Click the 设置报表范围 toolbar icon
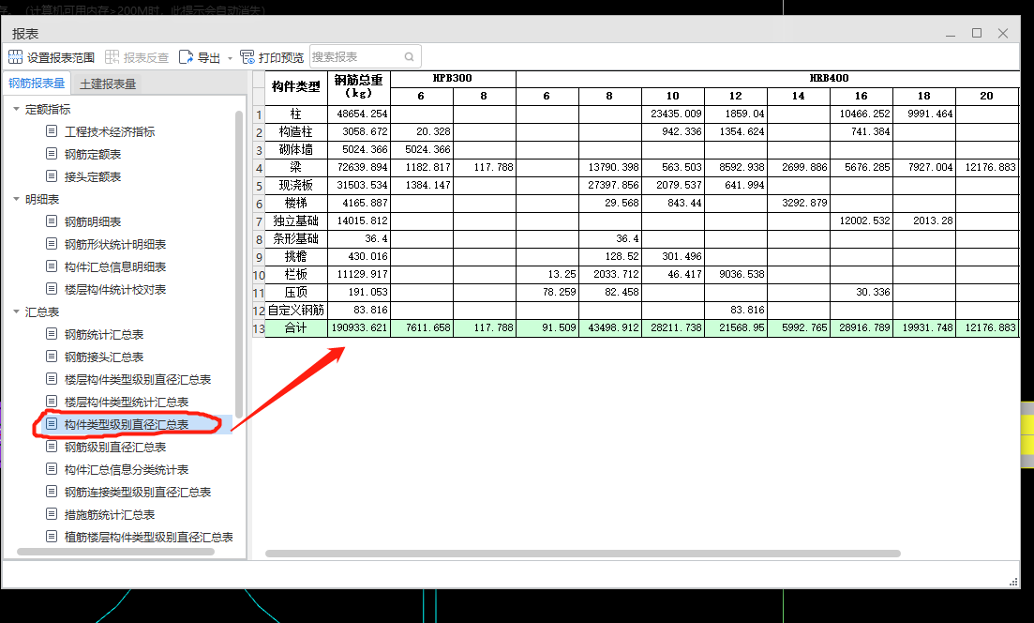The image size is (1034, 623). pyautogui.click(x=15, y=57)
